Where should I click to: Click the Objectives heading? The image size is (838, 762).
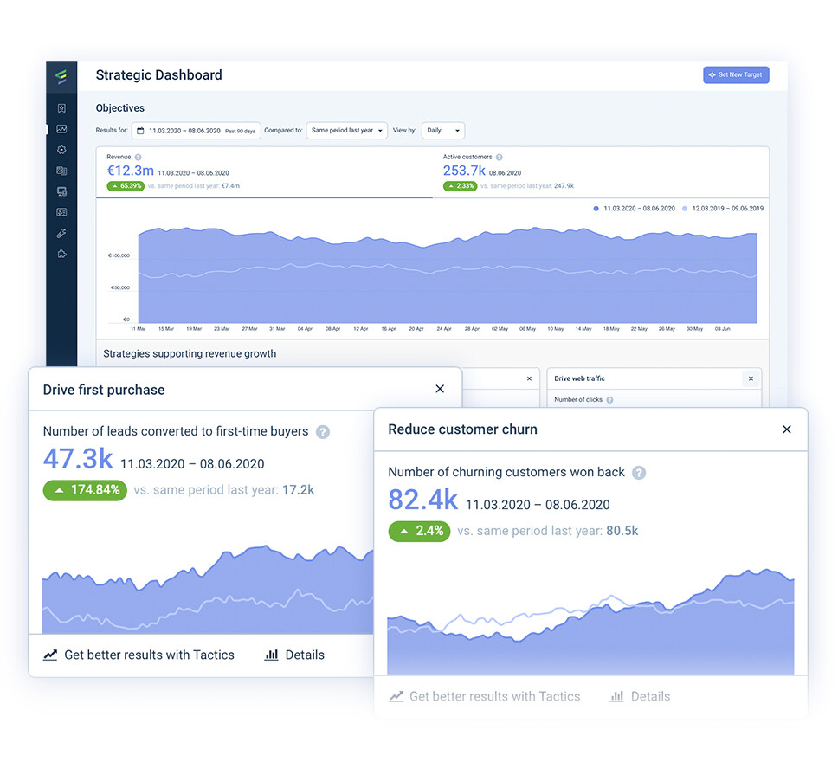(120, 108)
